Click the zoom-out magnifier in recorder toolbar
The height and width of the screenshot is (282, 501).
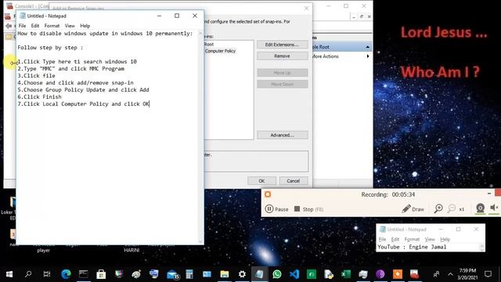pyautogui.click(x=452, y=208)
